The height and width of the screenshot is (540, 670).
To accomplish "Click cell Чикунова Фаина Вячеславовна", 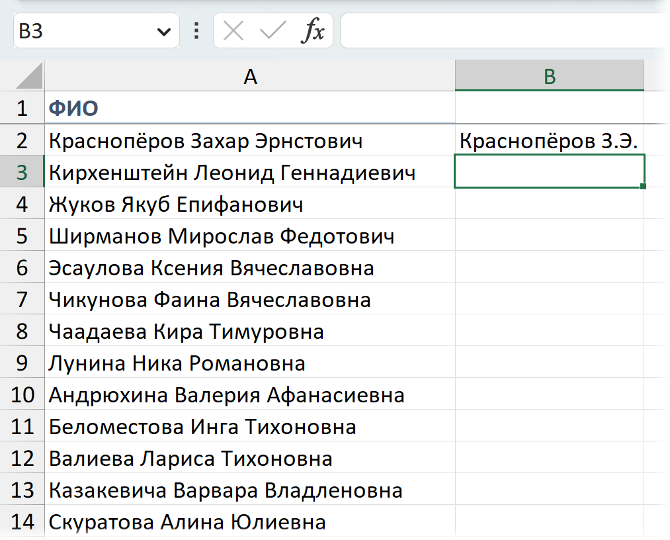I will point(250,299).
